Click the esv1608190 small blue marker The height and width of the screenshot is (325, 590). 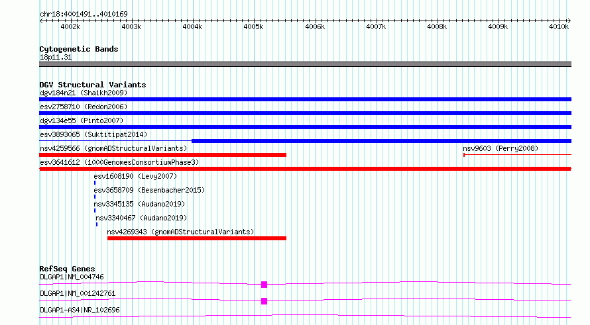95,183
